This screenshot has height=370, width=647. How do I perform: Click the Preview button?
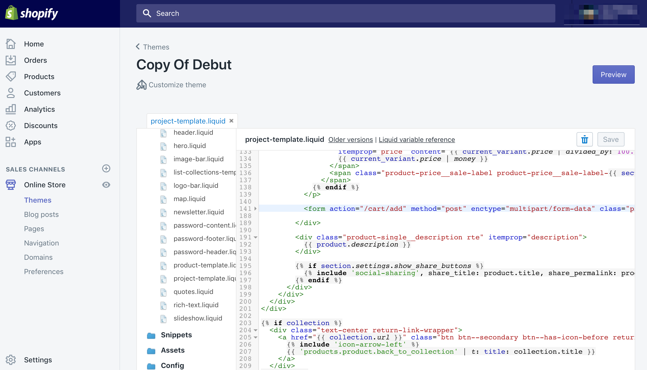[x=613, y=75]
